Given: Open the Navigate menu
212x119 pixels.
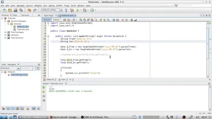Looking at the screenshot, I should 21,6.
